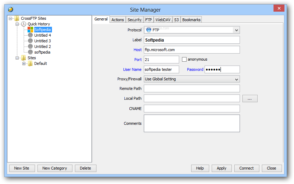Viewport: 294px width, 184px height.
Task: Collapse the Sites tree node
Action: (17, 58)
